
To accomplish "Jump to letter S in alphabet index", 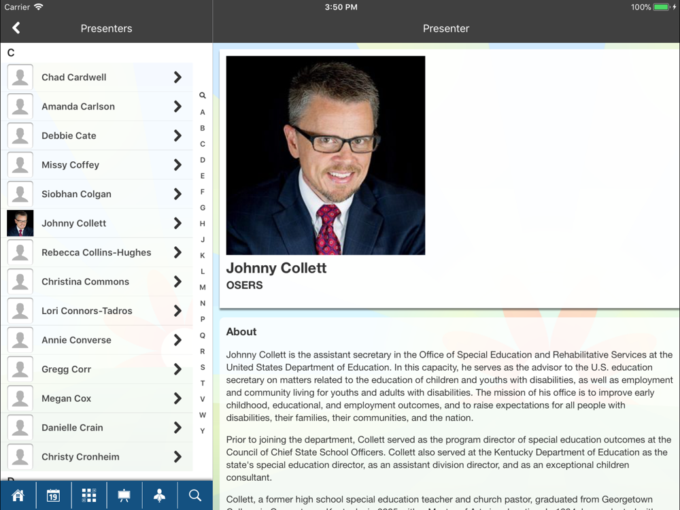I will [x=203, y=367].
